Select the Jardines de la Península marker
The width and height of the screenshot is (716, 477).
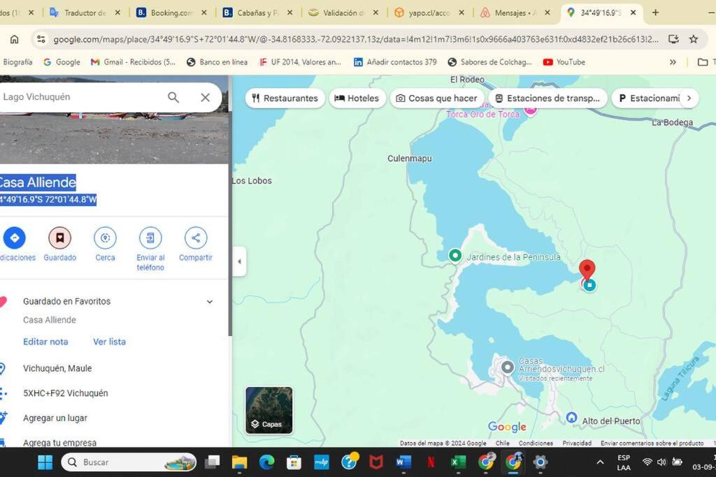click(454, 256)
